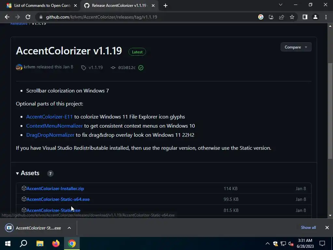Bookmark this page with the star icon

[x=292, y=17]
